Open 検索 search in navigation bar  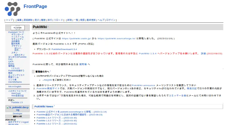coord(82,20)
